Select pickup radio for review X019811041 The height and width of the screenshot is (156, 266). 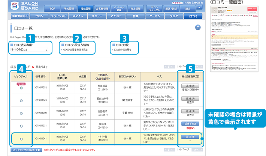point(21,139)
